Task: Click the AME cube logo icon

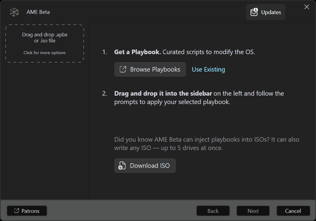Action: (x=14, y=12)
